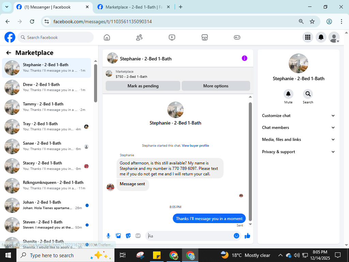Mute this chat via bell icon
Viewport: 349px width, 262px height.
point(288,94)
